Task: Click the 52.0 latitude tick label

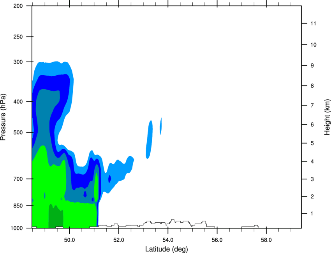Action: coord(119,240)
